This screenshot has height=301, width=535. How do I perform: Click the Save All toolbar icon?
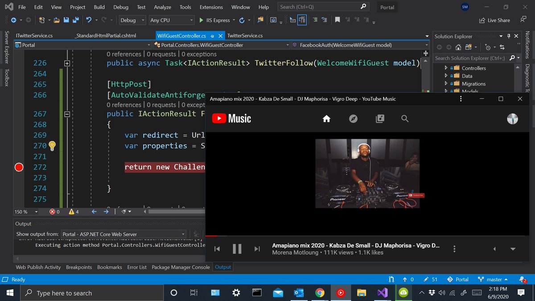click(75, 20)
